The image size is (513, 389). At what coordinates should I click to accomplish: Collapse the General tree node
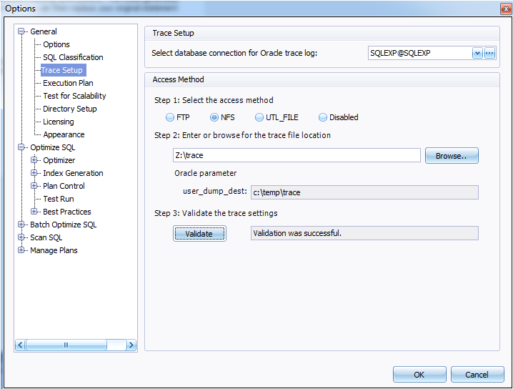(22, 31)
